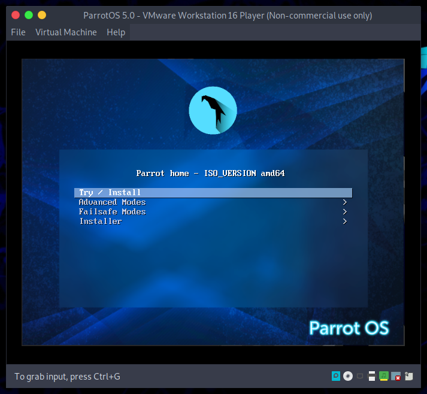This screenshot has height=394, width=427.
Task: Choose Installer in boot menu
Action: pos(100,222)
